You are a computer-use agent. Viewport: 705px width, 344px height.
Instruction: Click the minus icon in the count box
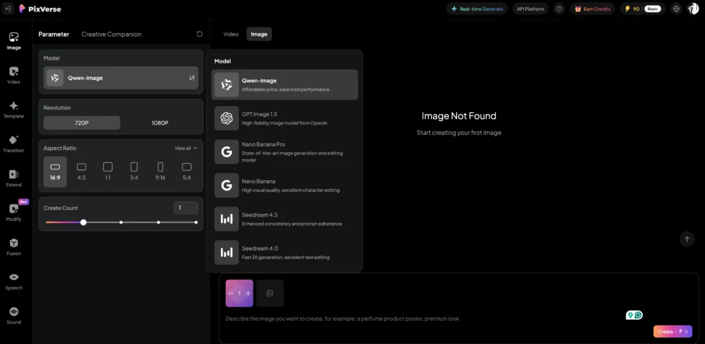231,293
